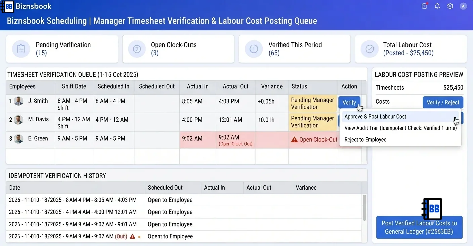Open the square icon with red badge
The width and height of the screenshot is (473, 246).
point(425,6)
